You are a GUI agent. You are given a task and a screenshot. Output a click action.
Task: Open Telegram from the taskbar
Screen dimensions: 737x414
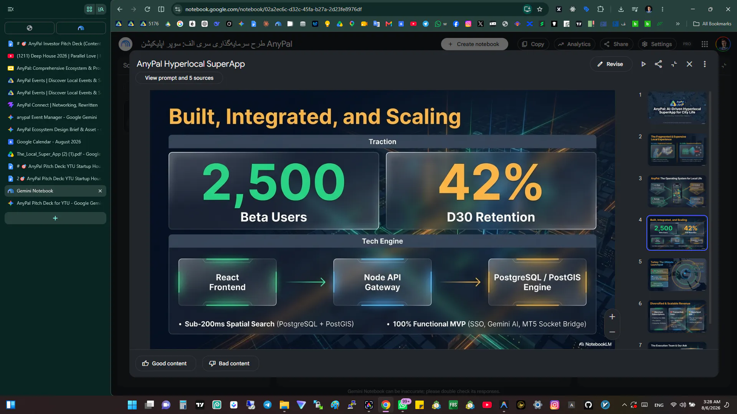pyautogui.click(x=268, y=405)
